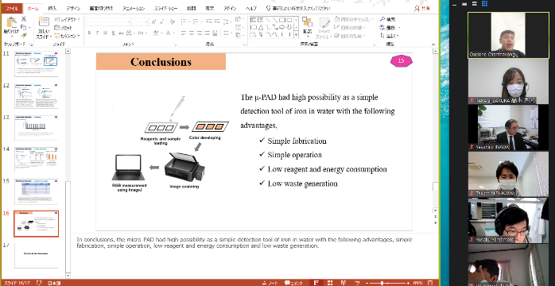Click the Find magnifier button
555x286 pixels.
pyautogui.click(x=387, y=19)
